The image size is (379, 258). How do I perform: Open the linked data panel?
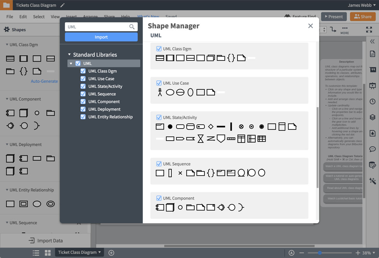(373, 165)
